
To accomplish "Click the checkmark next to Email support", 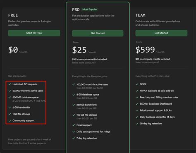I will click(74, 125).
